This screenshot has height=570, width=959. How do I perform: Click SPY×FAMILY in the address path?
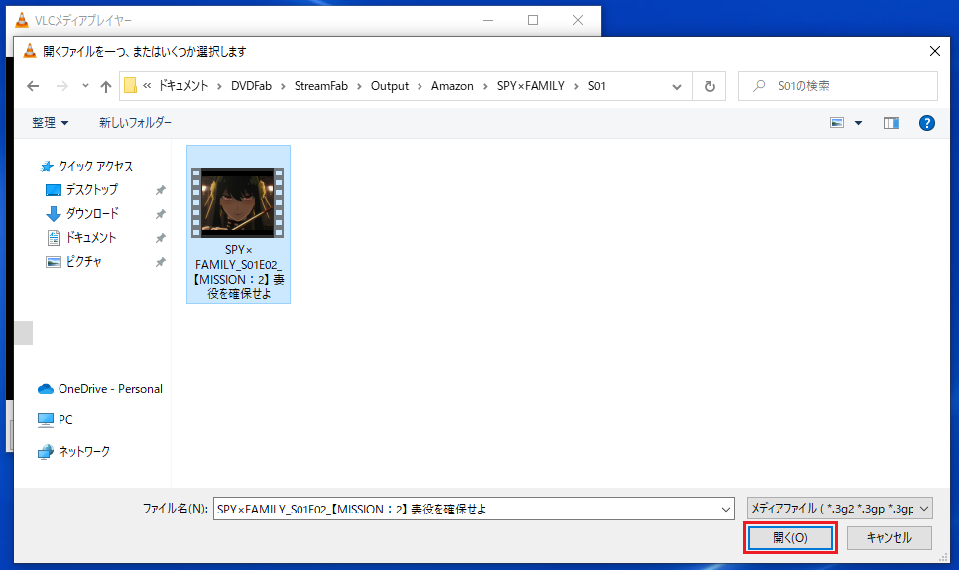pos(531,86)
